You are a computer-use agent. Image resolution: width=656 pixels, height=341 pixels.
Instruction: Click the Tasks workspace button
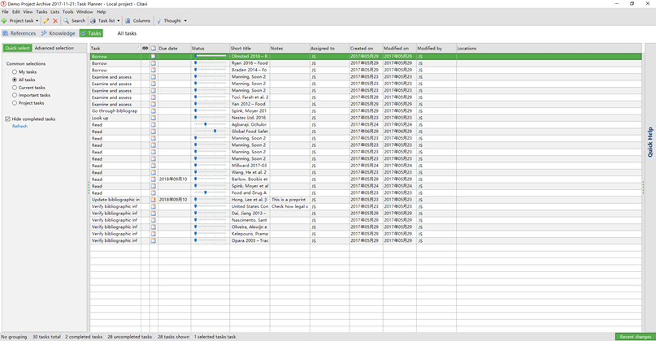[91, 33]
